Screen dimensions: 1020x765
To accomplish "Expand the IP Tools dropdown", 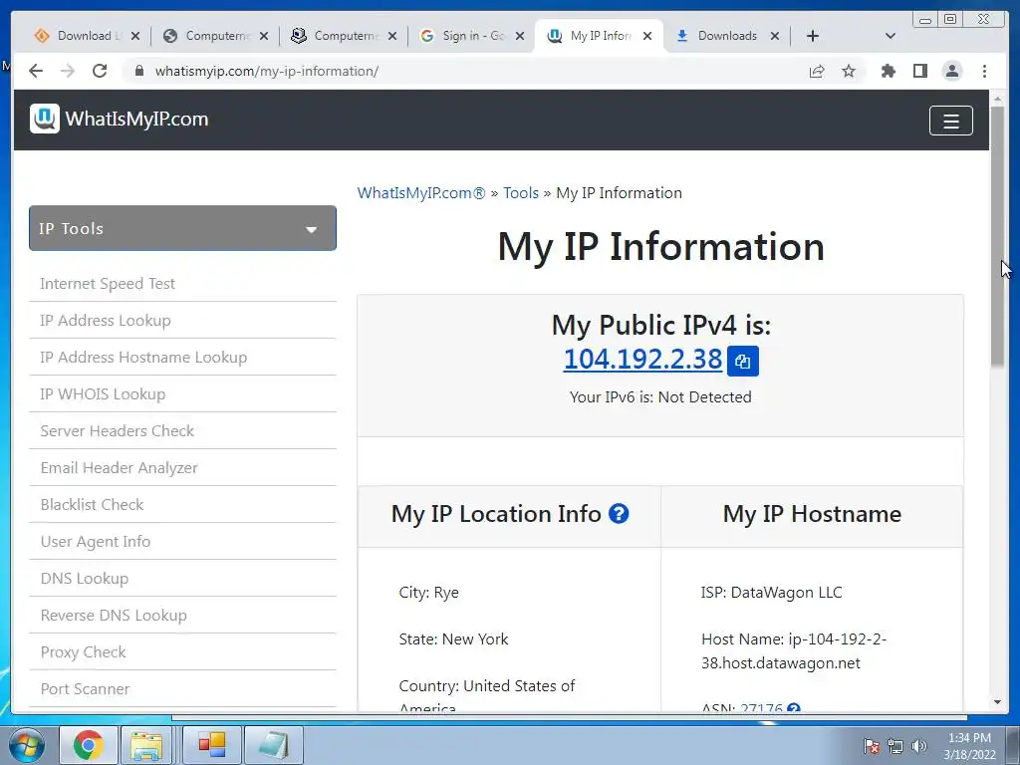I will [183, 228].
